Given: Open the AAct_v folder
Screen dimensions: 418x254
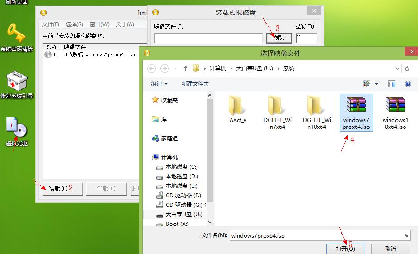Looking at the screenshot, I should click(238, 109).
